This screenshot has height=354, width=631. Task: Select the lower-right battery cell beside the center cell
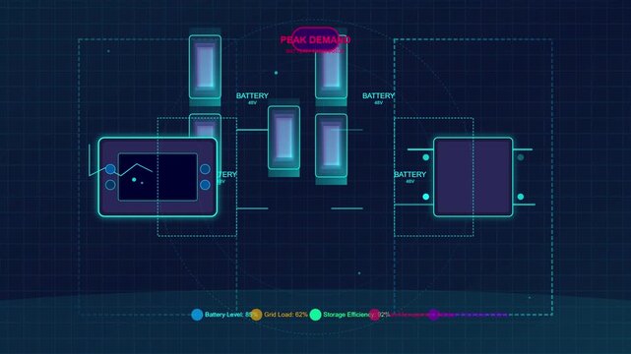(331, 146)
